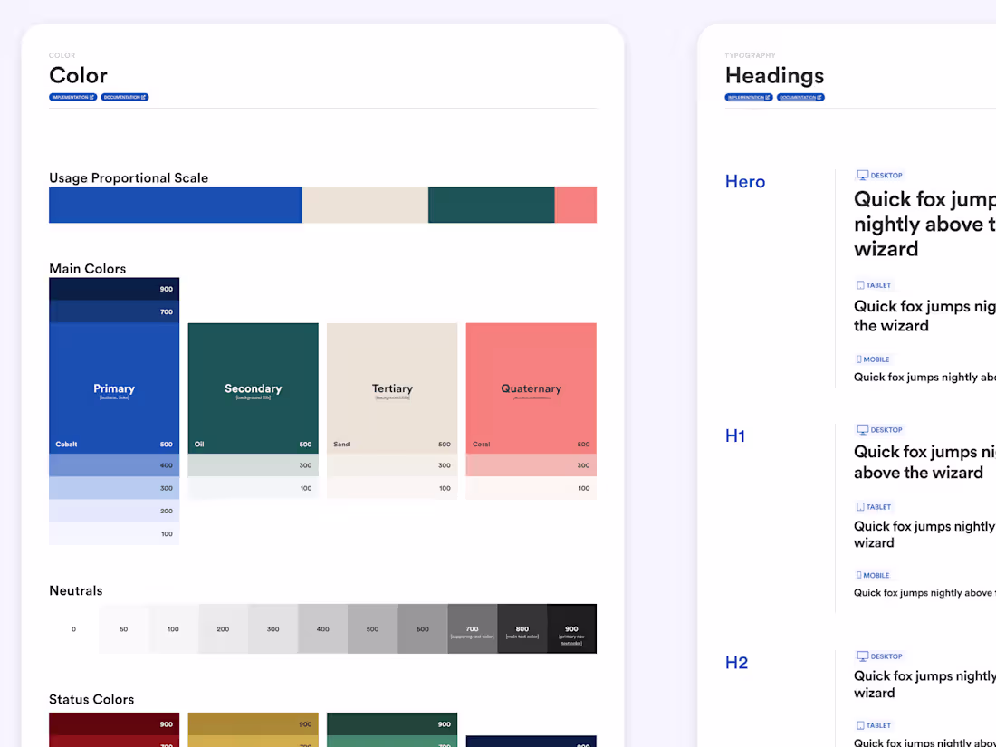Pick the Primary 700 swatch
Image resolution: width=996 pixels, height=747 pixels.
point(114,311)
